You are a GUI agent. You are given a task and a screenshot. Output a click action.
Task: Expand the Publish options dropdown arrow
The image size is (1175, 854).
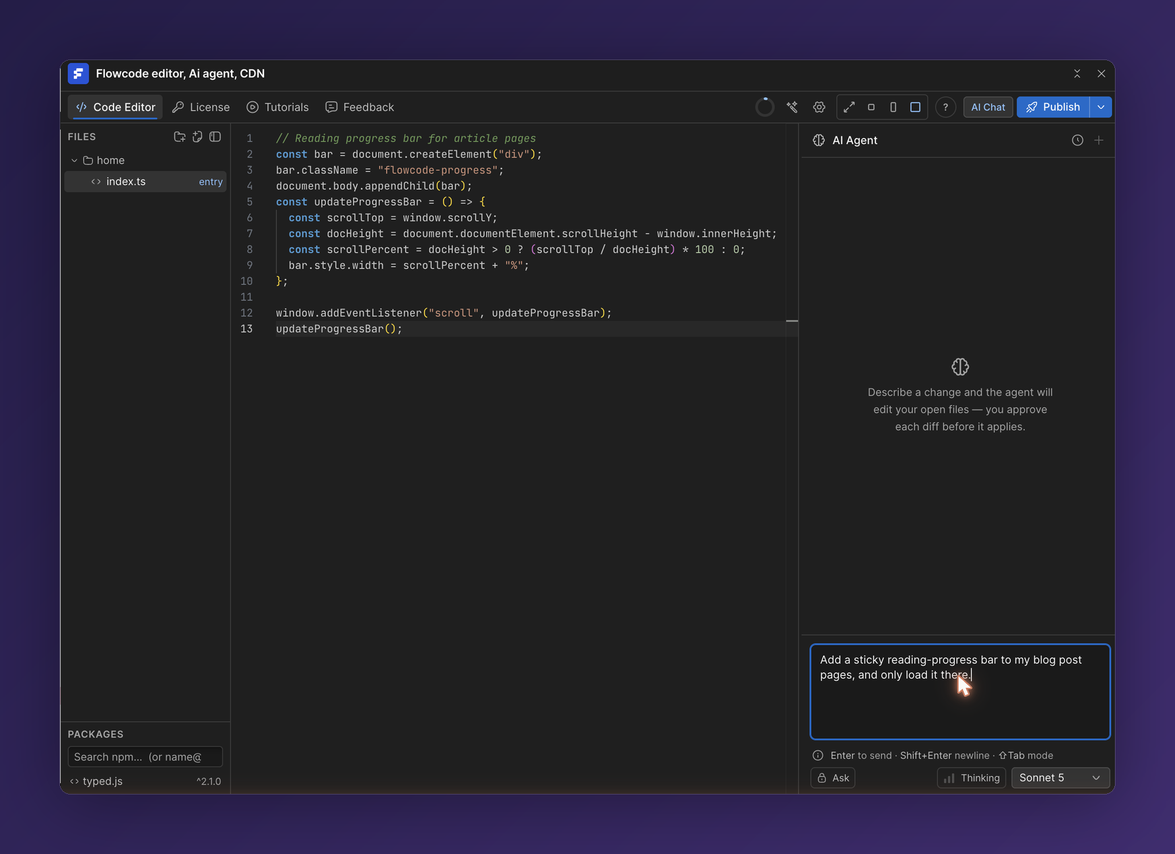pyautogui.click(x=1100, y=107)
